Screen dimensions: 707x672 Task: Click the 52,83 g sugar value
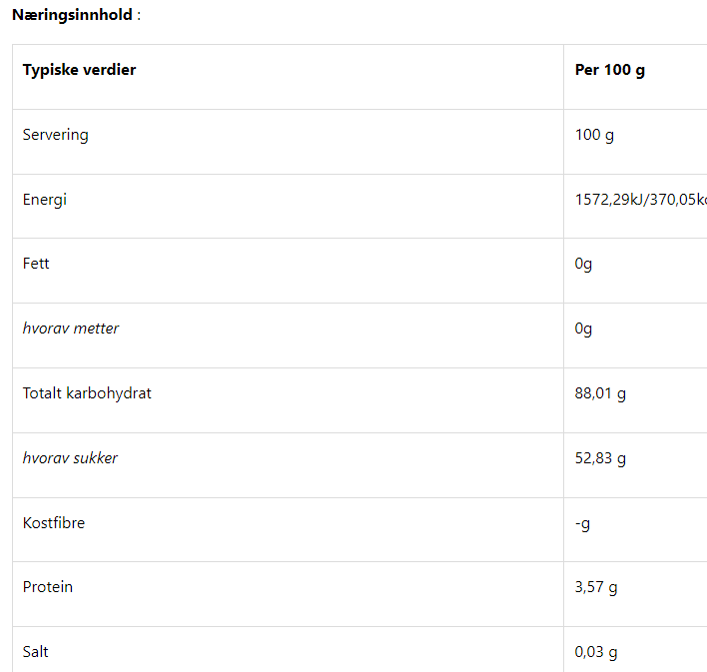[x=600, y=458]
